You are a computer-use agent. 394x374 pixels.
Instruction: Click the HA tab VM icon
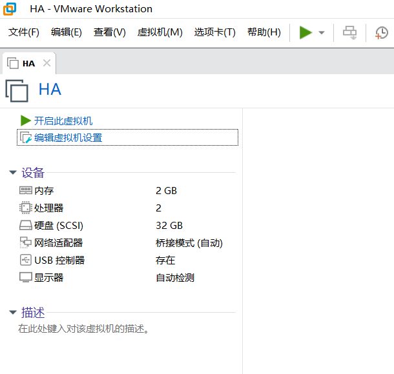click(12, 63)
